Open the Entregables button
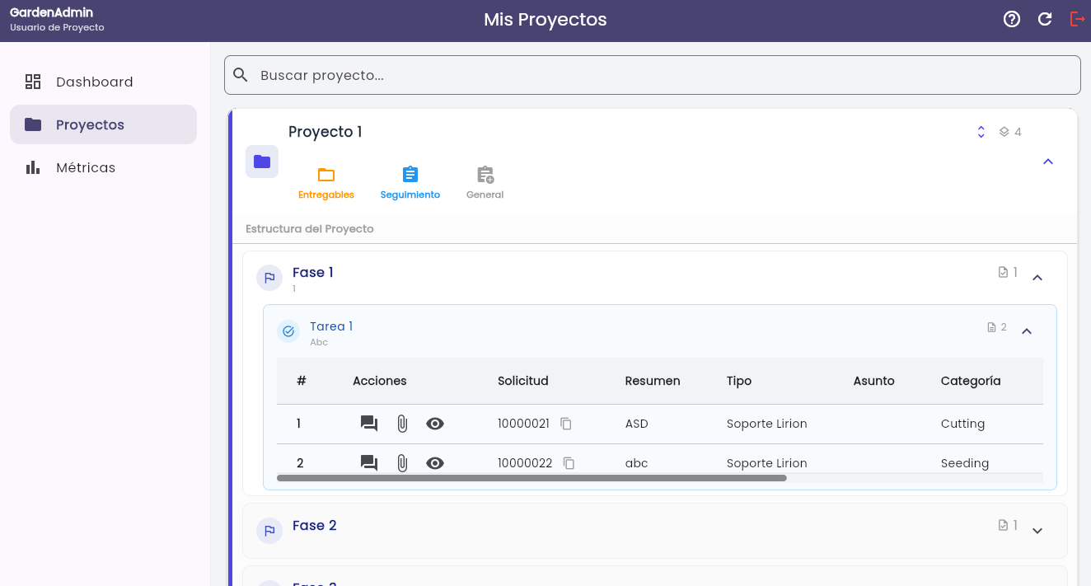The image size is (1091, 586). (x=326, y=183)
